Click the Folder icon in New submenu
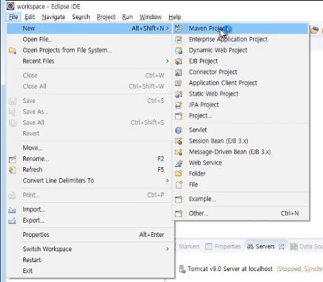Screen dimensions: 323x282 point(179,173)
